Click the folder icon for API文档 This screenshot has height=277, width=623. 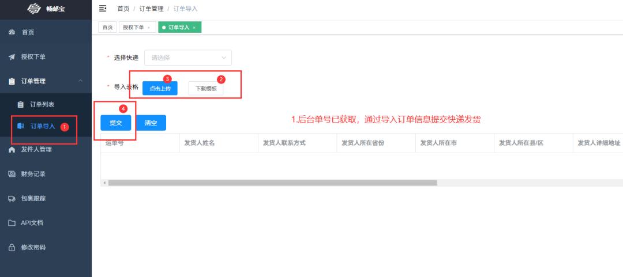coord(12,223)
